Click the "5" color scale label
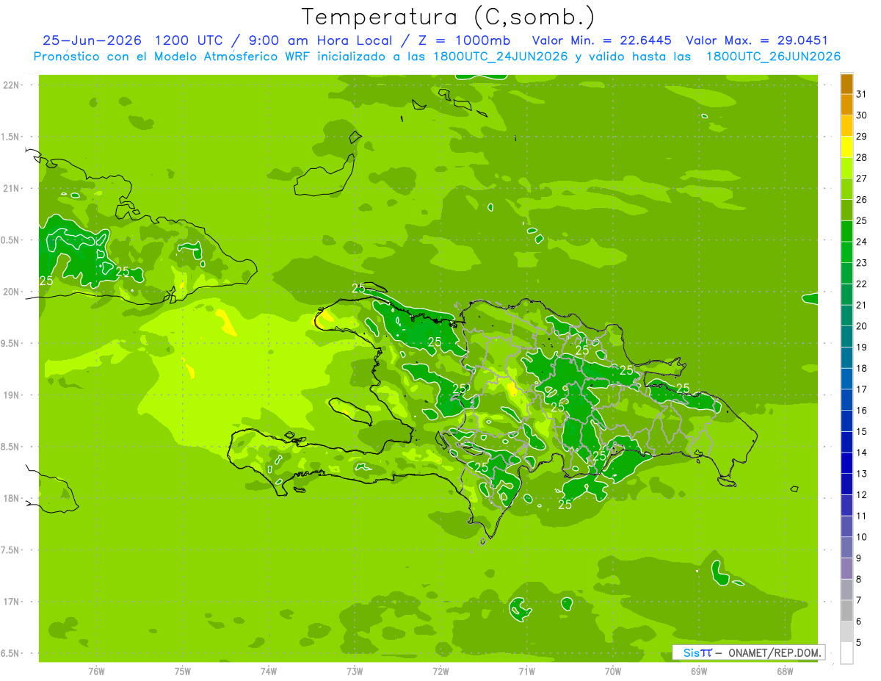 coord(859,643)
